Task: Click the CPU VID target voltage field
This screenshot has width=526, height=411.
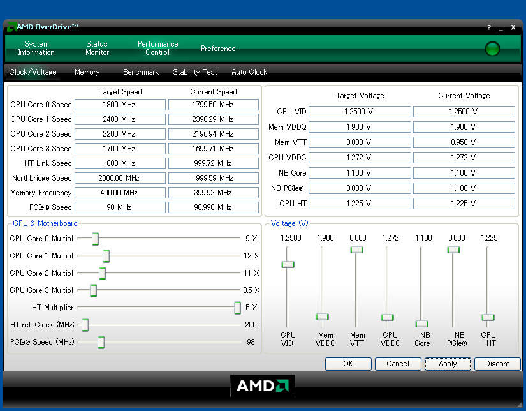Action: [360, 112]
